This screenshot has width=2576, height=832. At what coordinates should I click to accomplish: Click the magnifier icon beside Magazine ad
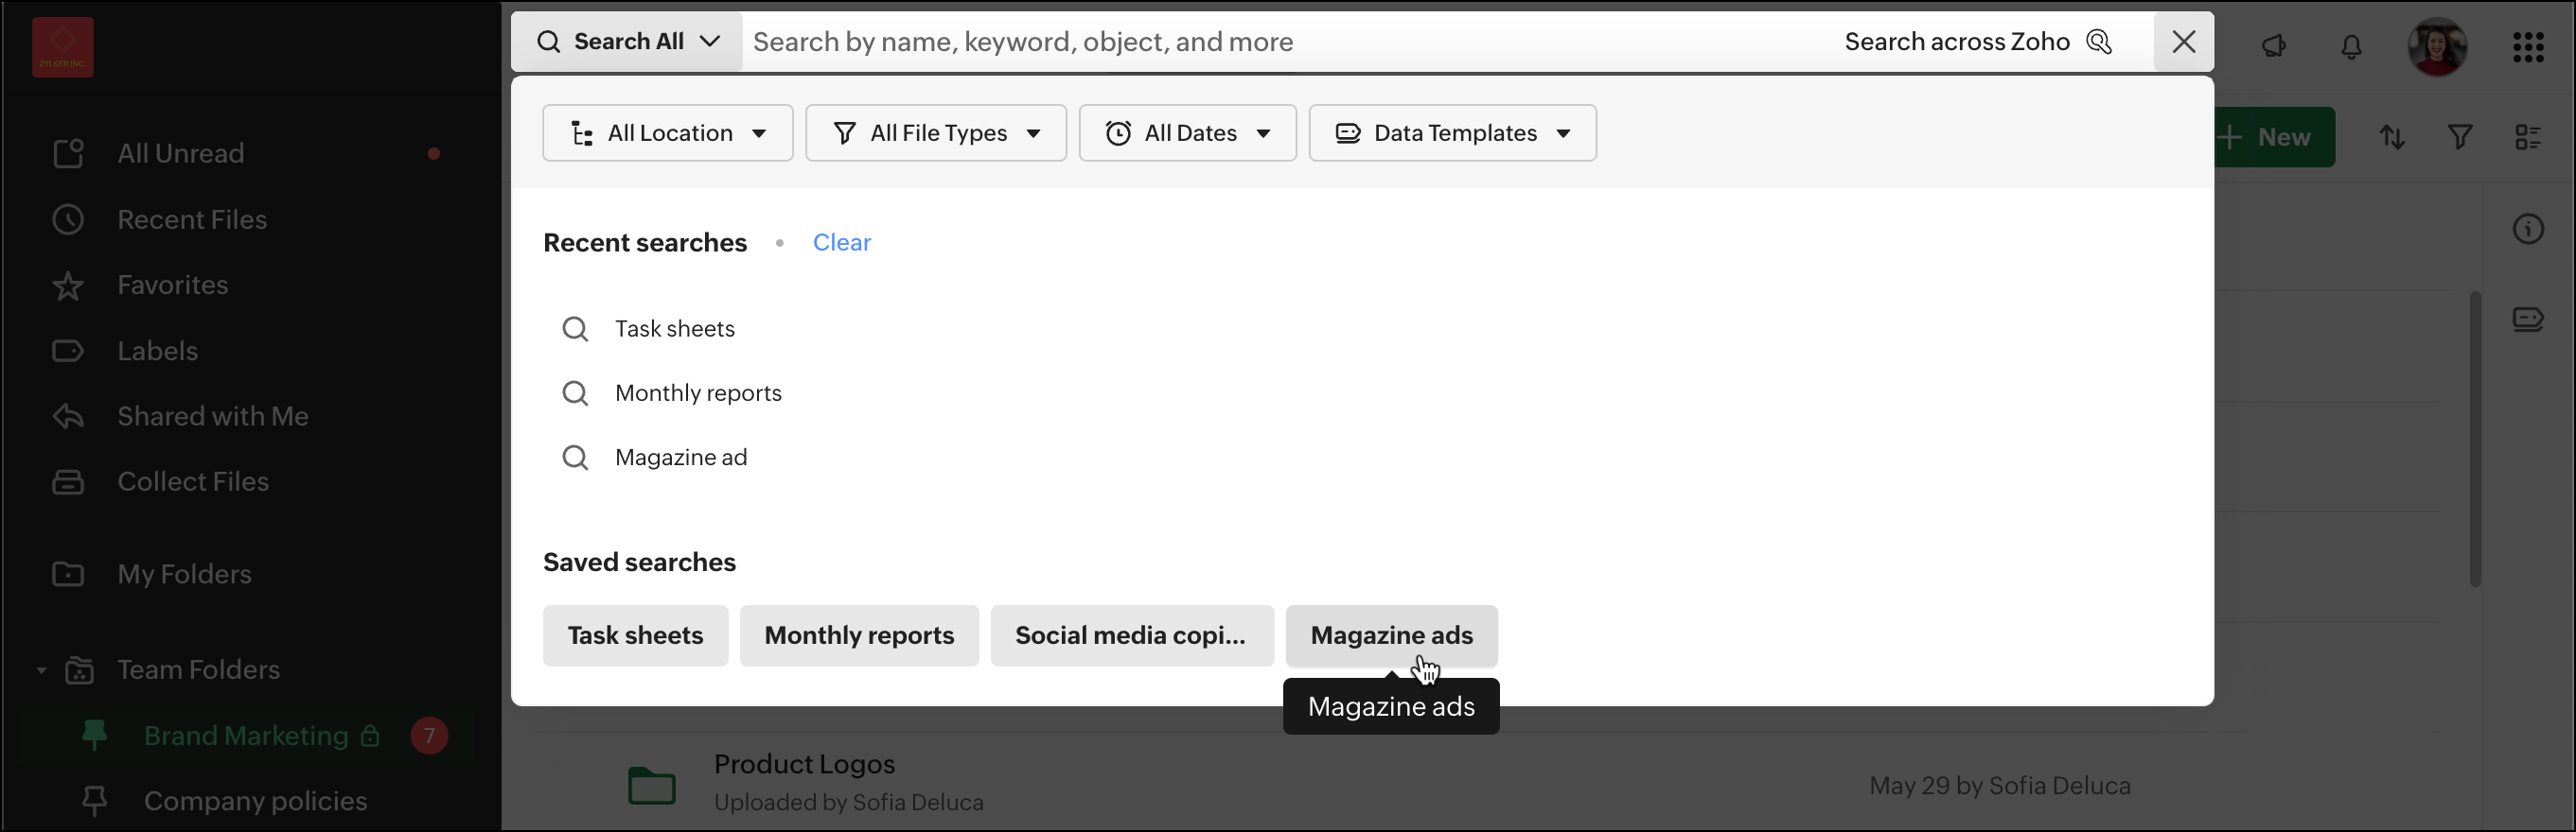575,458
